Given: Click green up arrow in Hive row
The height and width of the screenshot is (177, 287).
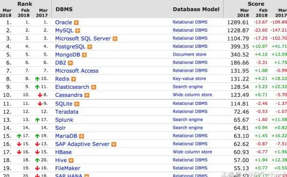Looking at the screenshot, I should (37, 160).
